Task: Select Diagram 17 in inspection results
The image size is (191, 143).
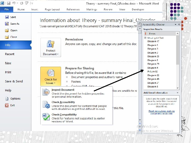Action: (153, 41)
